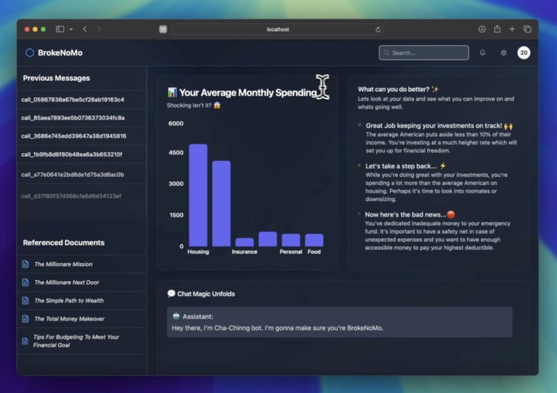Viewport: 557px width, 393px height.
Task: Open The Simple Path to Wealth document
Action: click(x=82, y=300)
